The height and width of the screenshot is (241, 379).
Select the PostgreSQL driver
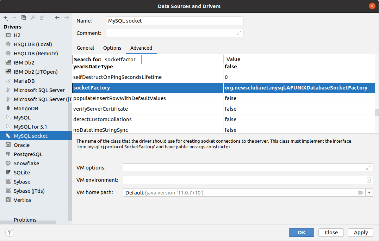[28, 154]
